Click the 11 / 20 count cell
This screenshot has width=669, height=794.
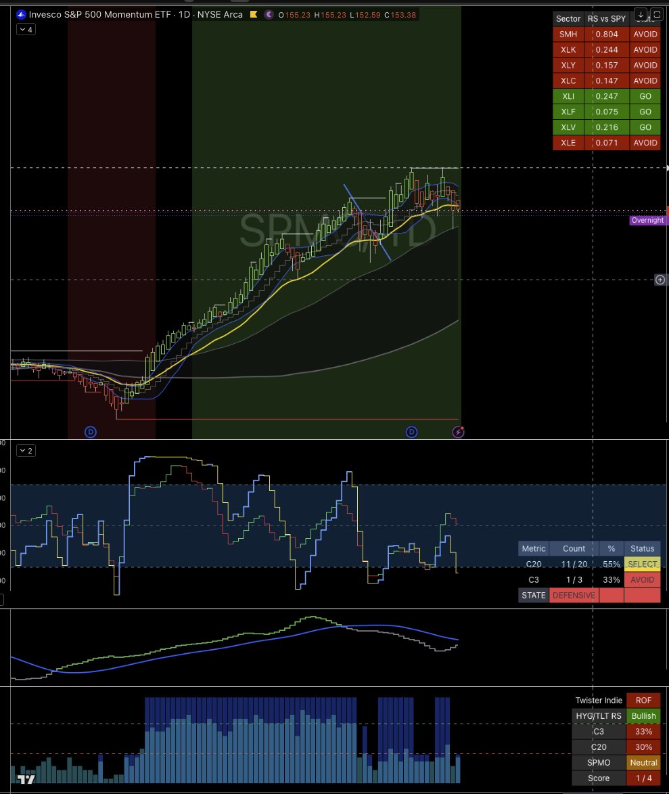(574, 564)
